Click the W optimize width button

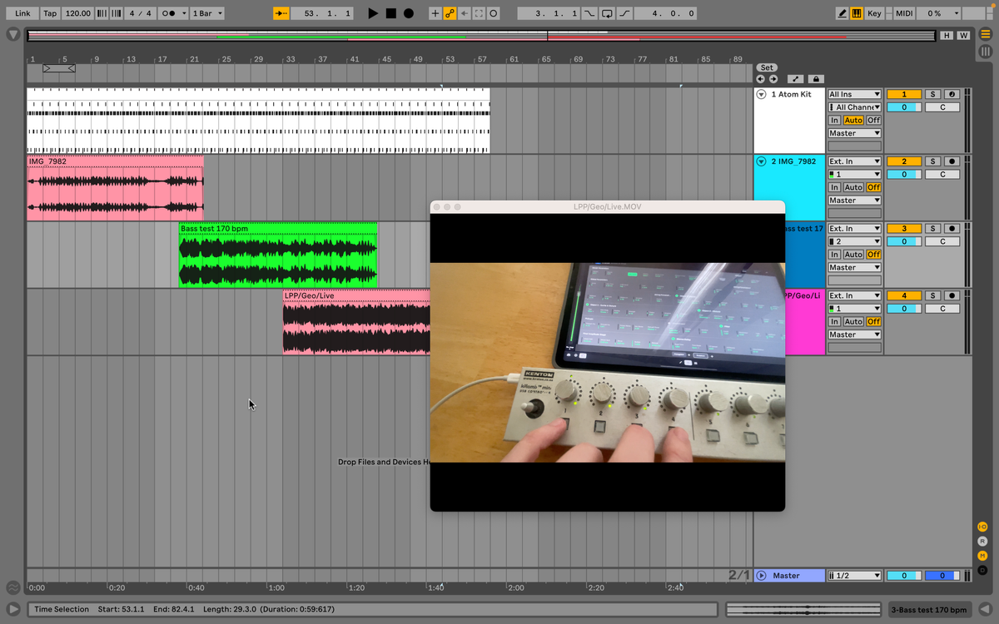click(963, 35)
